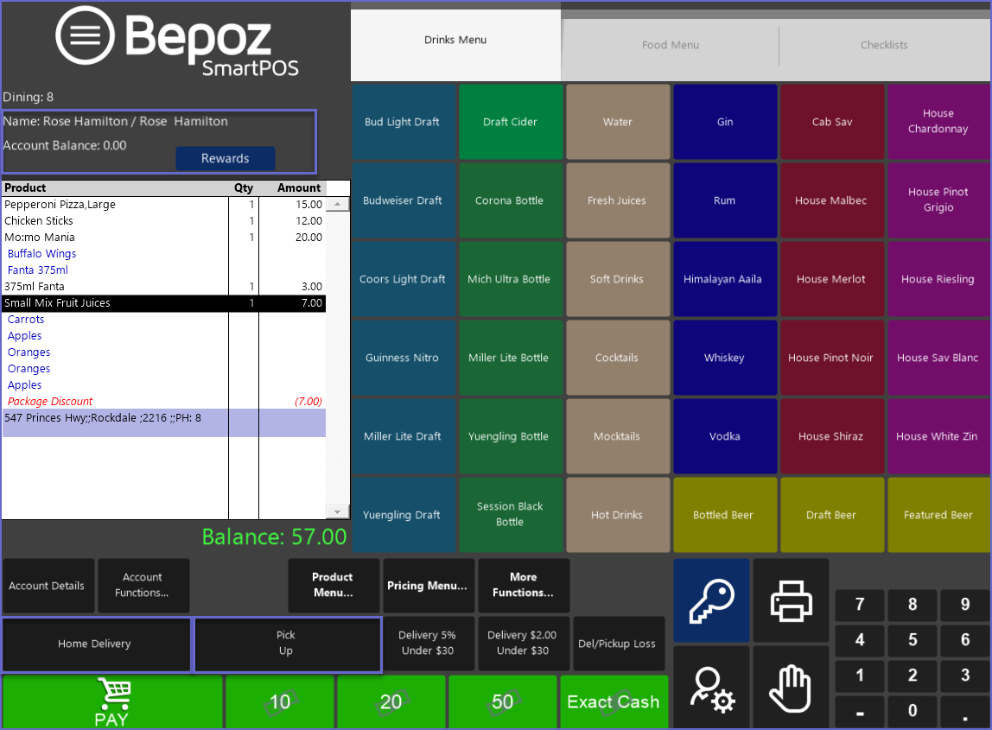Add House Chardonnay wine
The width and height of the screenshot is (992, 730).
pos(938,122)
